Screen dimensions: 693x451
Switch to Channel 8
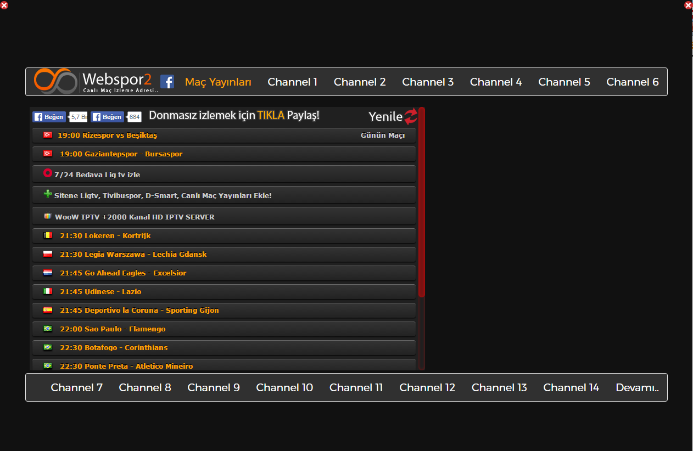(145, 387)
